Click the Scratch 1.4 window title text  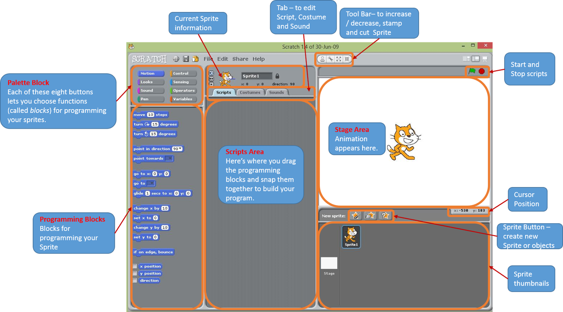(310, 46)
